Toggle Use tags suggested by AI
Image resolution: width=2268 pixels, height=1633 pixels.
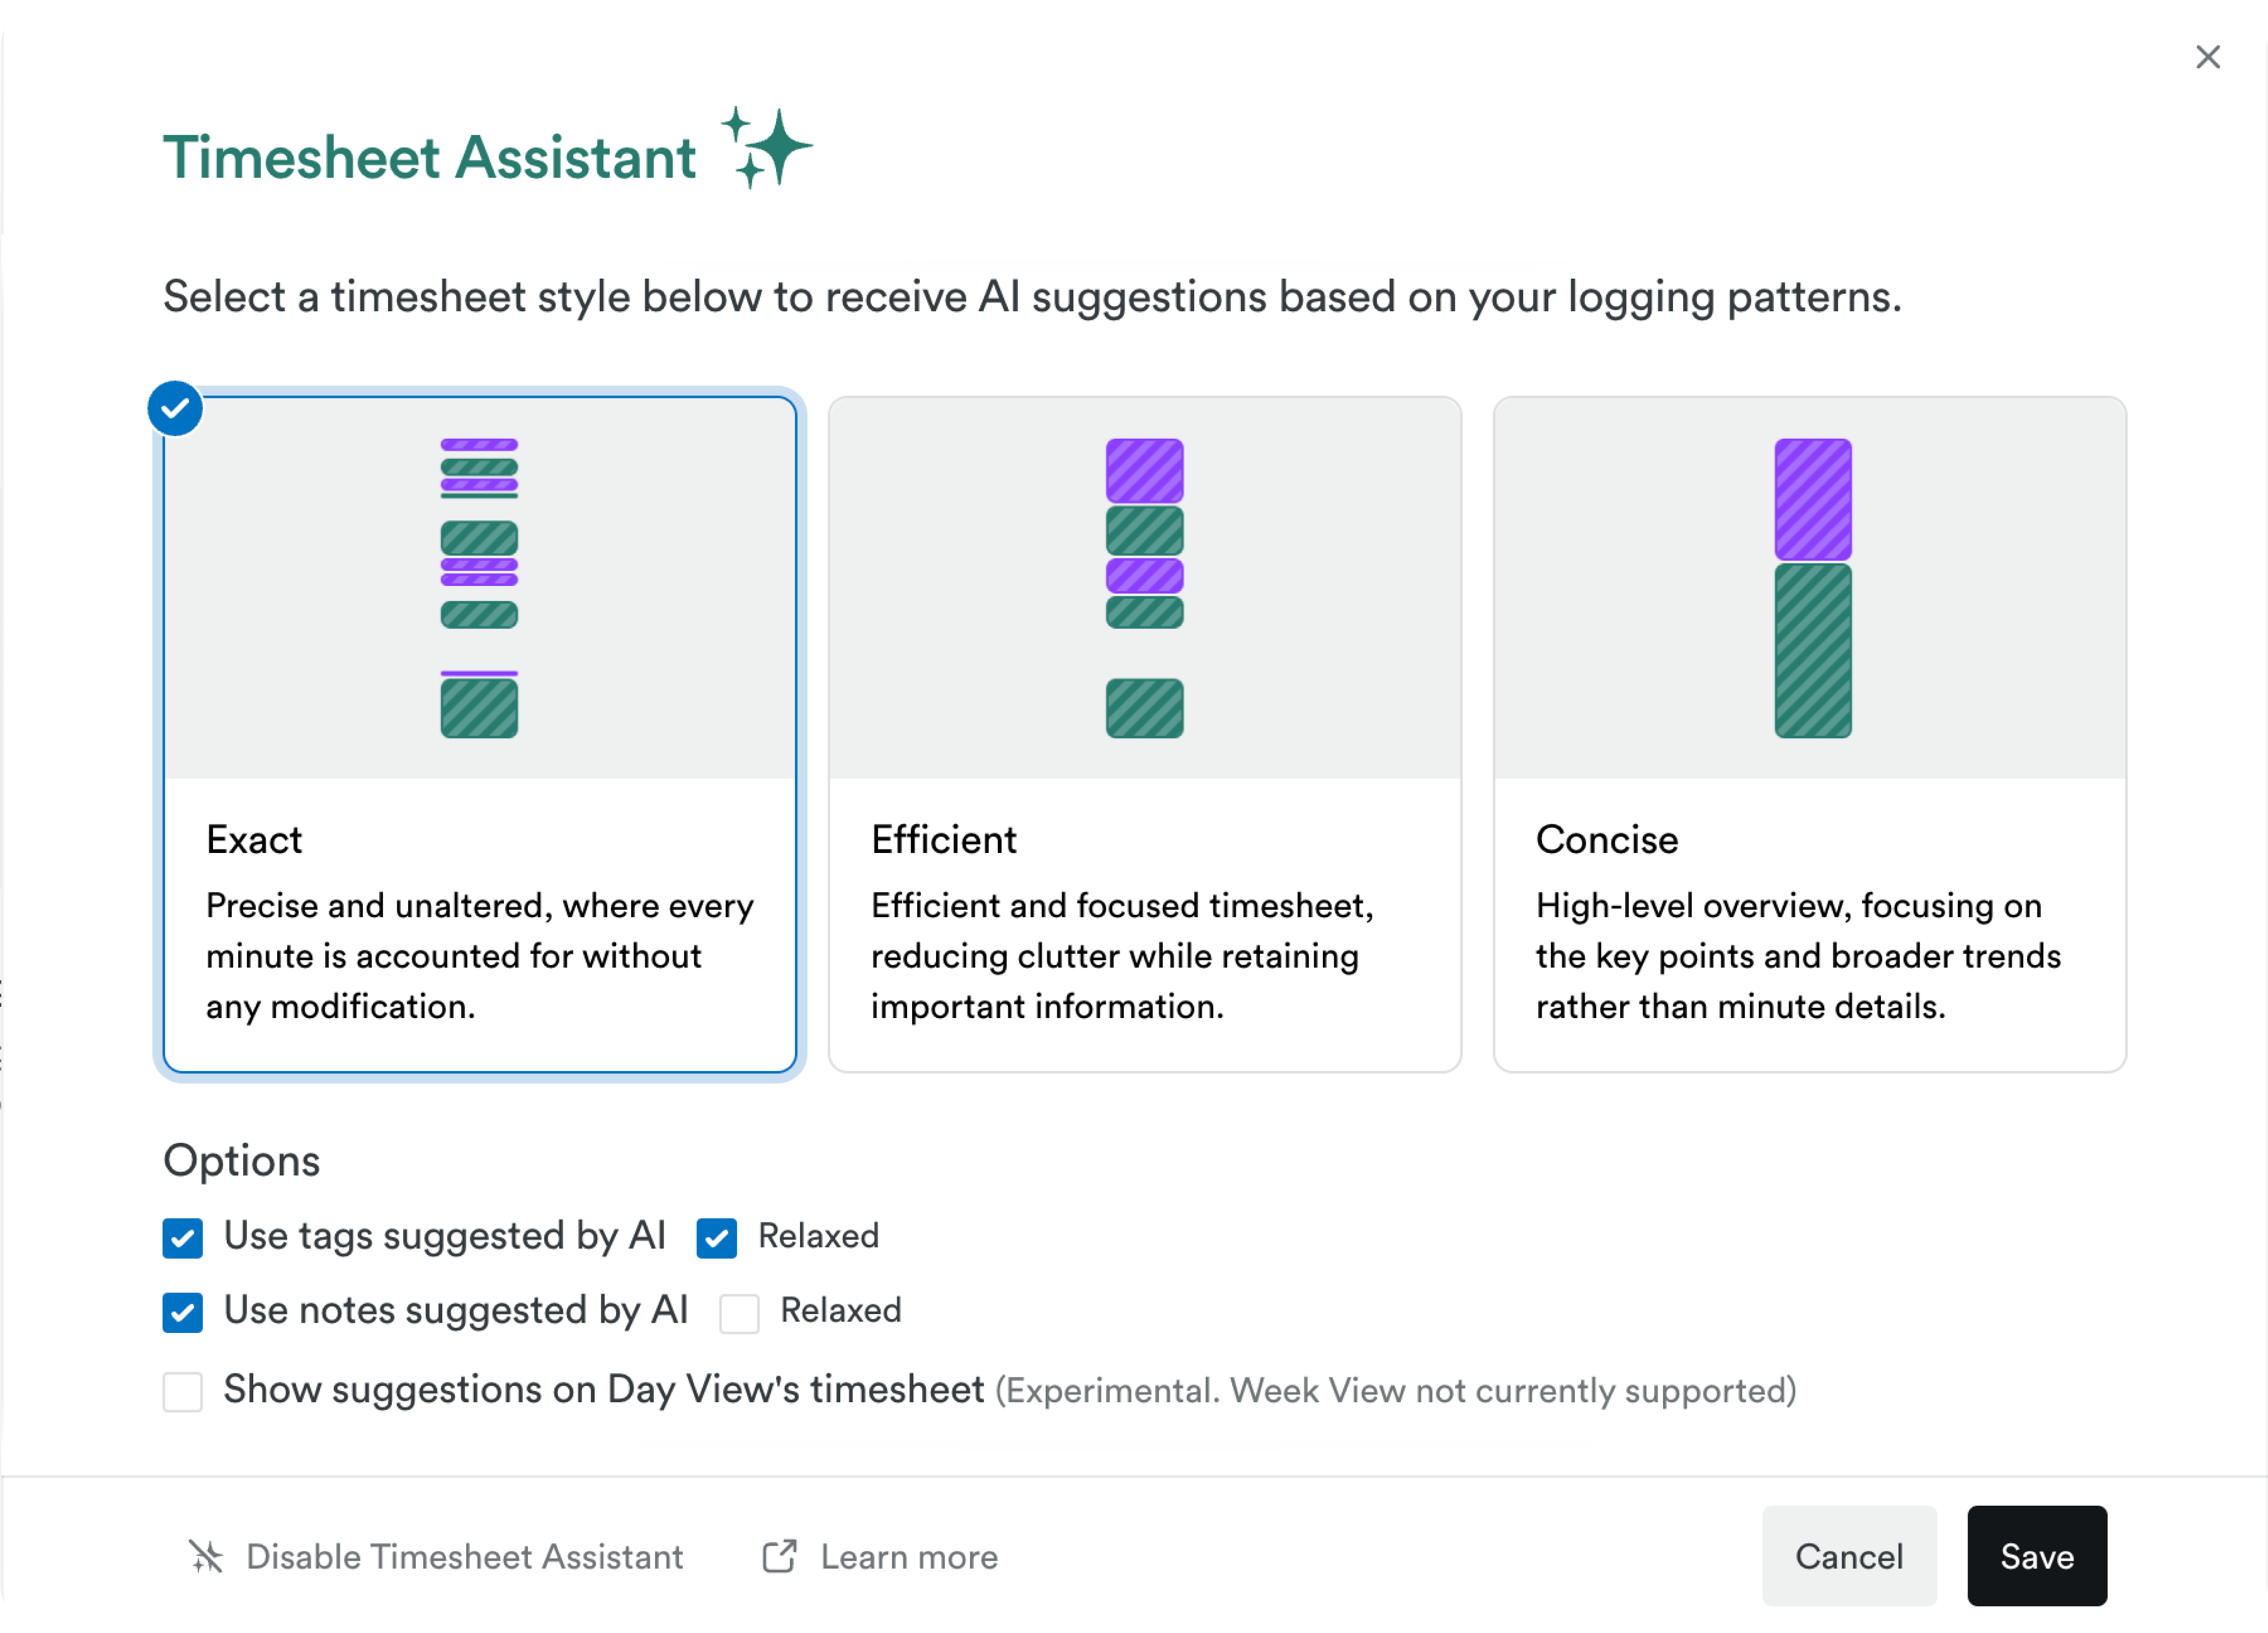pyautogui.click(x=183, y=1238)
